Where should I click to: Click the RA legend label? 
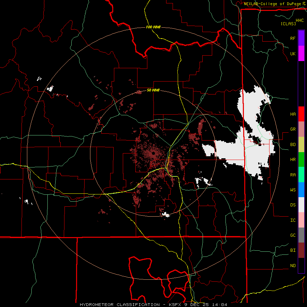coord(293,175)
